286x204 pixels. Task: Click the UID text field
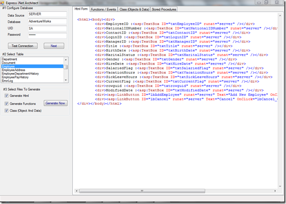pos(47,28)
